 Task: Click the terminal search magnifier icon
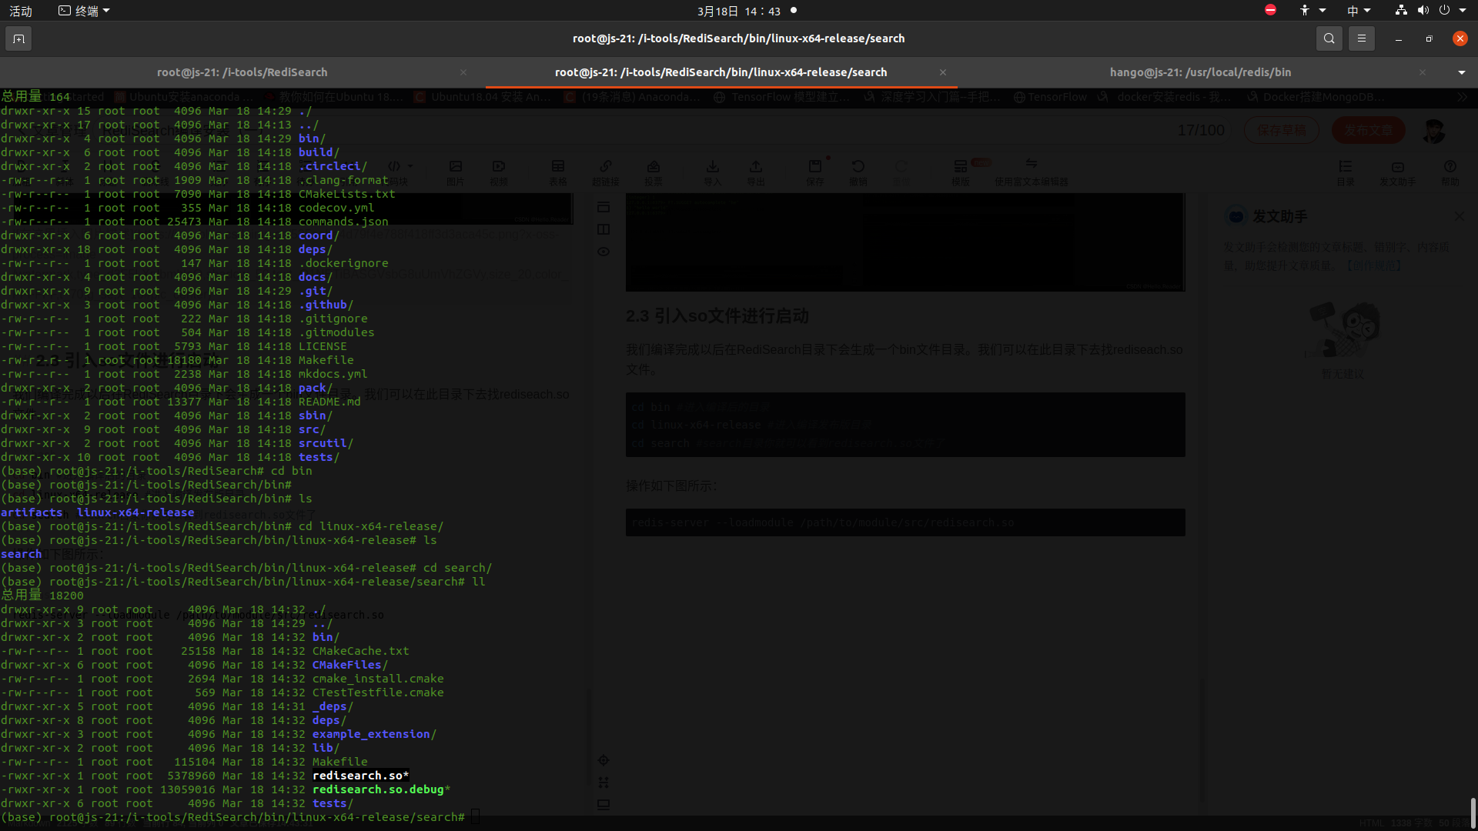[x=1329, y=38]
